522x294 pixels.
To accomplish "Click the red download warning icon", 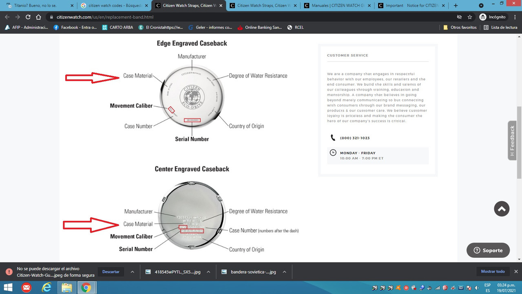I will [x=9, y=272].
